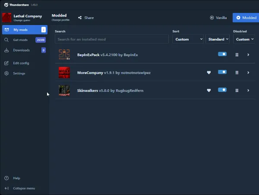Click the Lethal Company game thumbnail
The height and width of the screenshot is (195, 259).
pyautogui.click(x=7, y=18)
